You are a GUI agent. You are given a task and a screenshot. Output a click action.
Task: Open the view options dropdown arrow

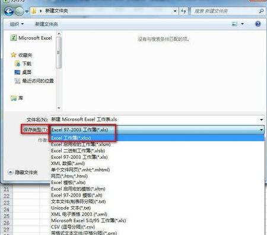[243, 24]
